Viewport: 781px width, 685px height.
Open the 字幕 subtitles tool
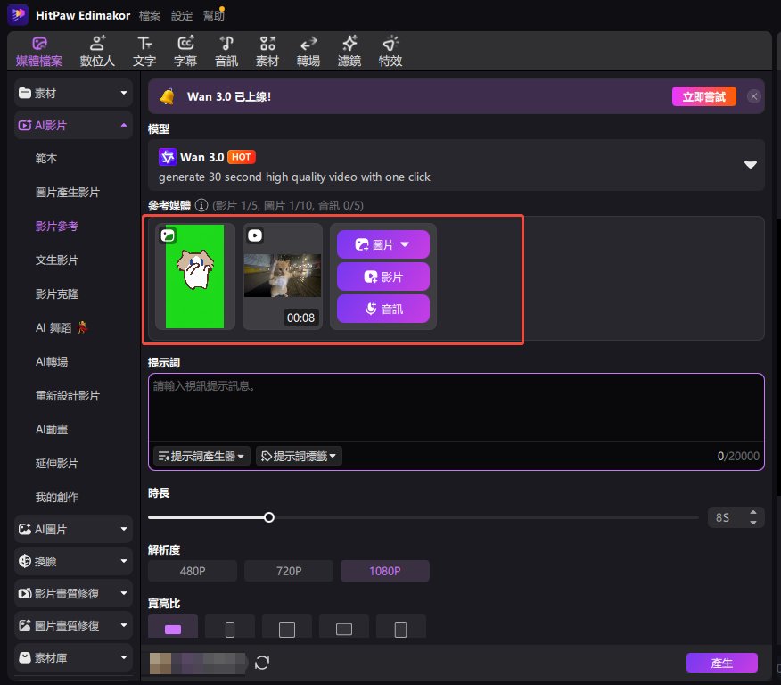185,52
